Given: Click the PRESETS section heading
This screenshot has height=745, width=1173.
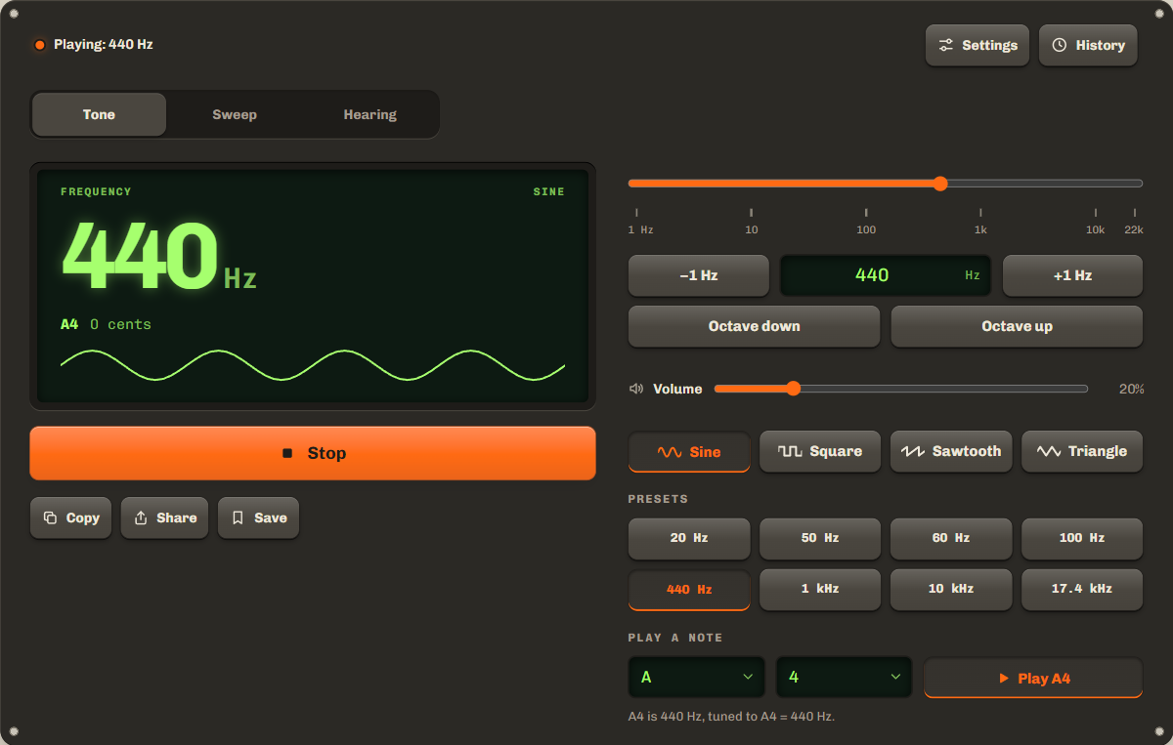Looking at the screenshot, I should coord(658,499).
